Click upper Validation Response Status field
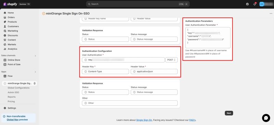The width and height of the screenshot is (274, 125). pos(105,39)
